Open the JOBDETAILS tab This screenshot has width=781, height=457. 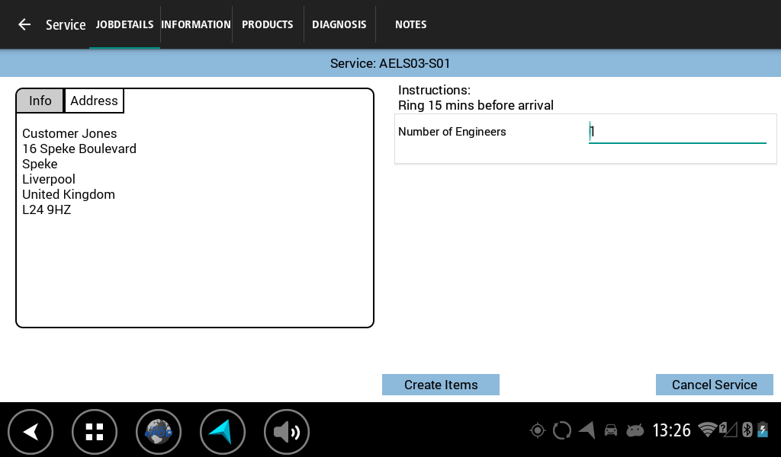(x=124, y=24)
